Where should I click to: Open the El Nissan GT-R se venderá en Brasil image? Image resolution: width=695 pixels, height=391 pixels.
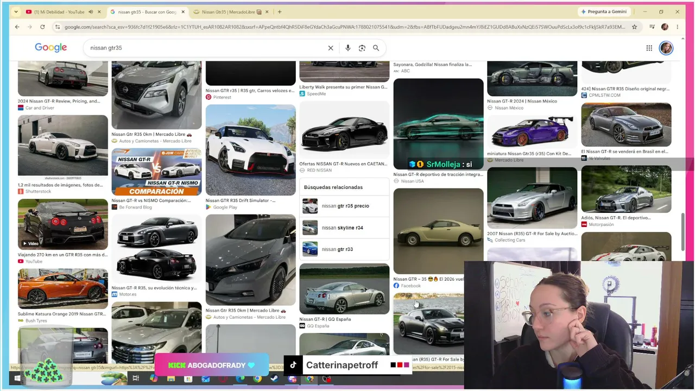(x=626, y=125)
